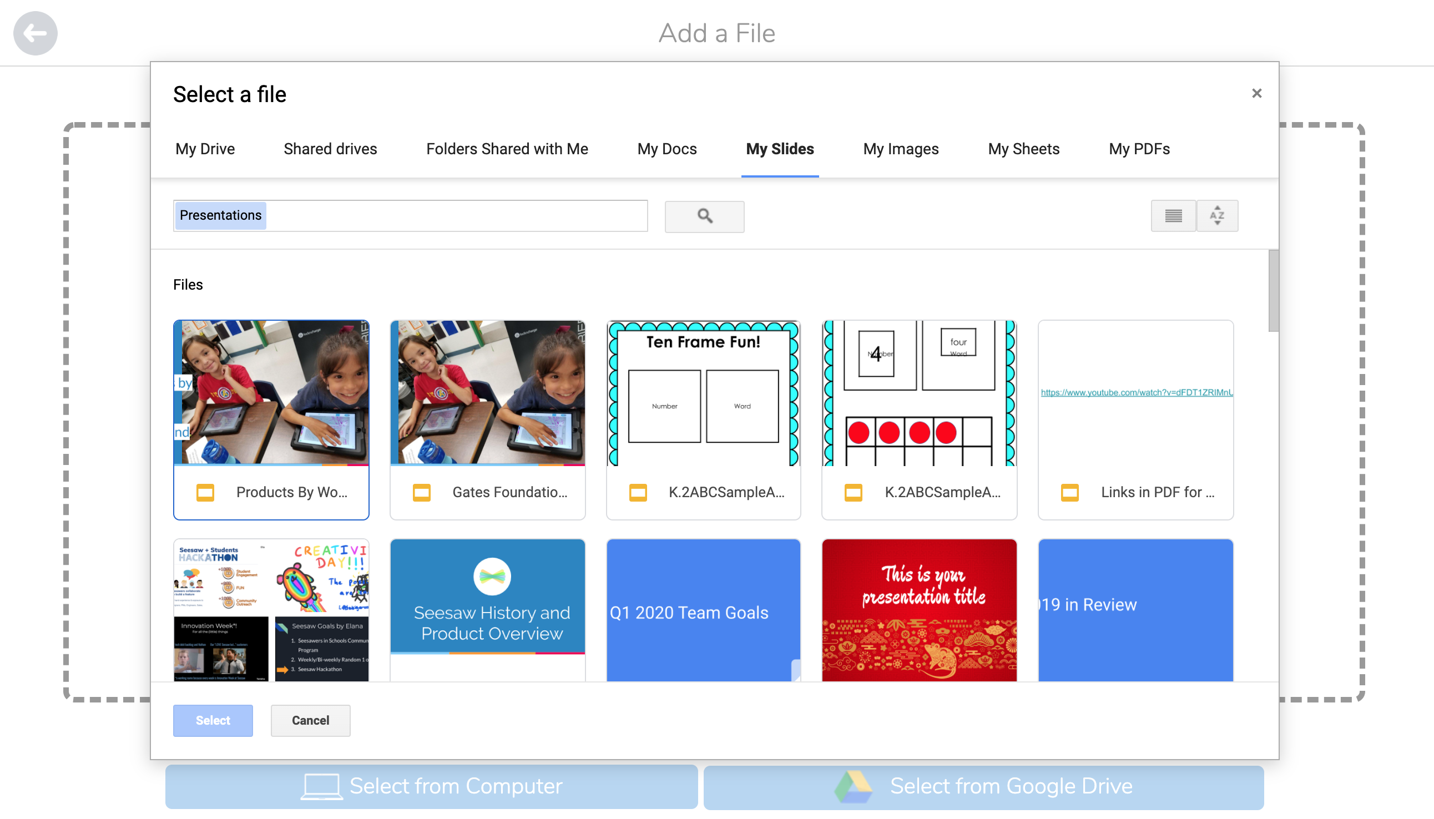This screenshot has width=1434, height=819.
Task: Go to the My Images tab
Action: [x=901, y=149]
